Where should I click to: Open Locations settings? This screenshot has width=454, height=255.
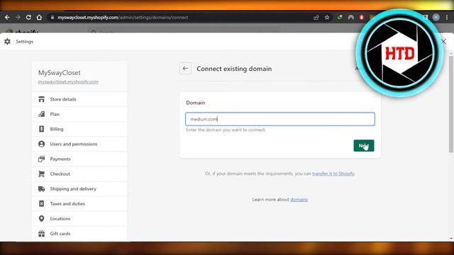pos(79,219)
